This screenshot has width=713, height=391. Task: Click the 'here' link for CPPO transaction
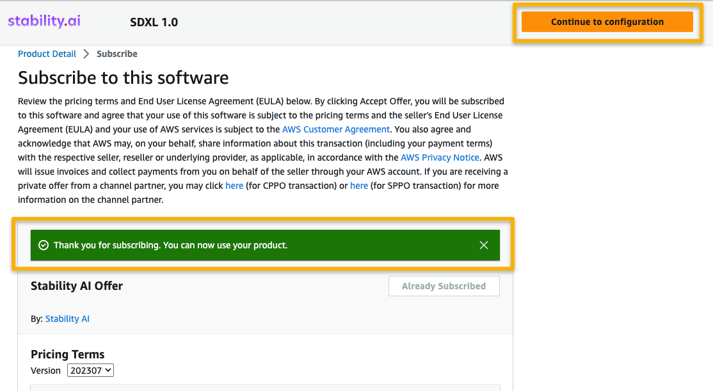234,186
